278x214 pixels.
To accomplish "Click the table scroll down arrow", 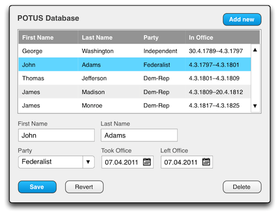I will [255, 106].
